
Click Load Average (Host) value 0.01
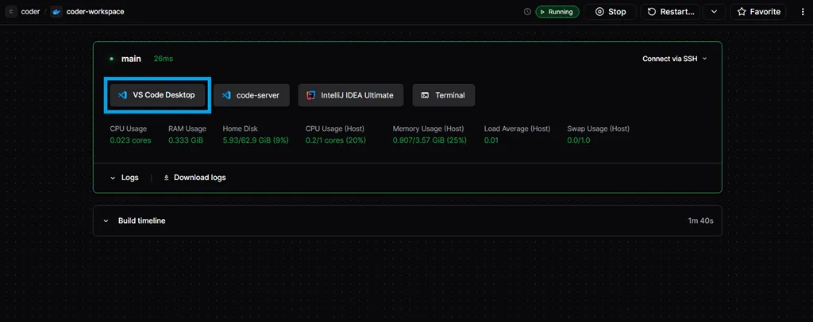click(x=491, y=140)
